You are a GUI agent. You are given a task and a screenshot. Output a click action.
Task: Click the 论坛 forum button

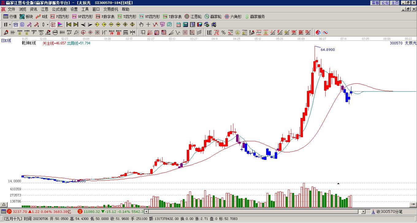click(385, 3)
